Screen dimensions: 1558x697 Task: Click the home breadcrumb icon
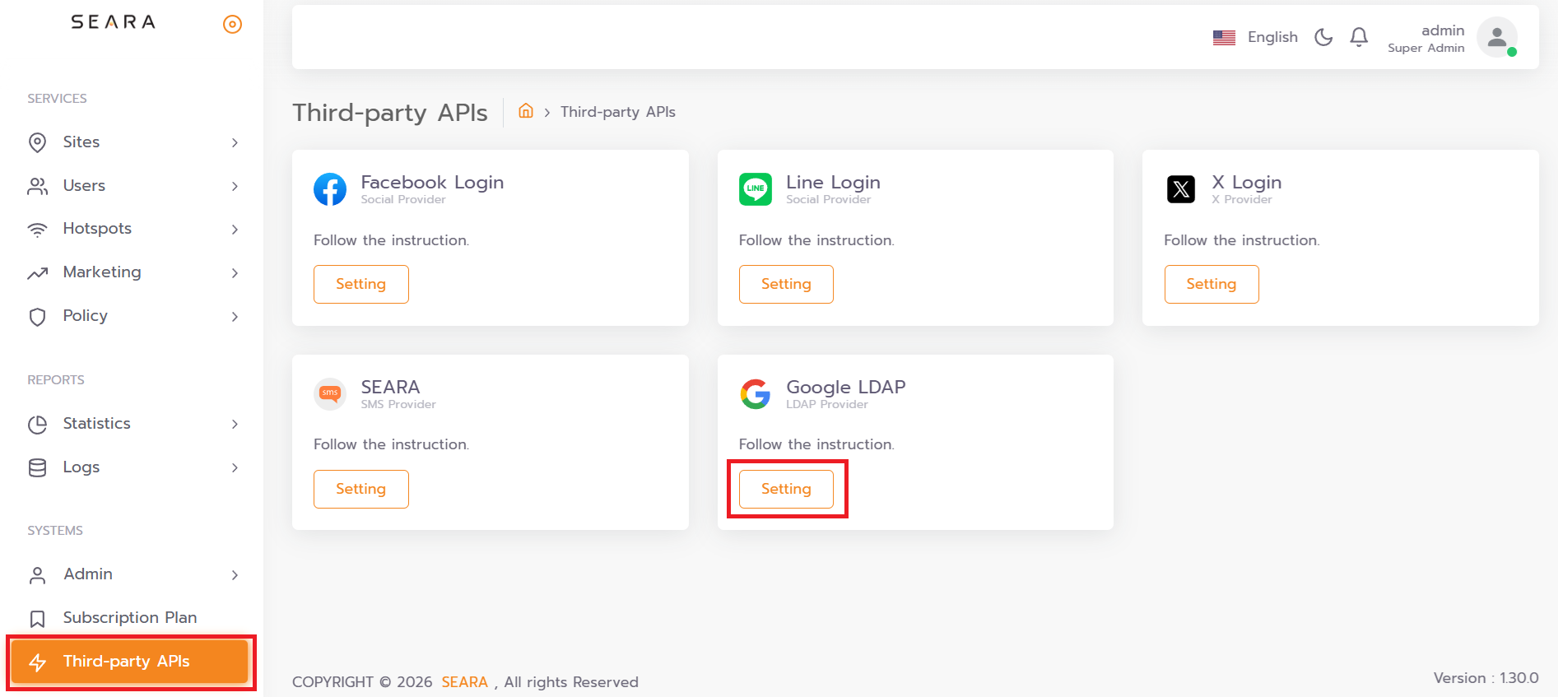pyautogui.click(x=526, y=111)
